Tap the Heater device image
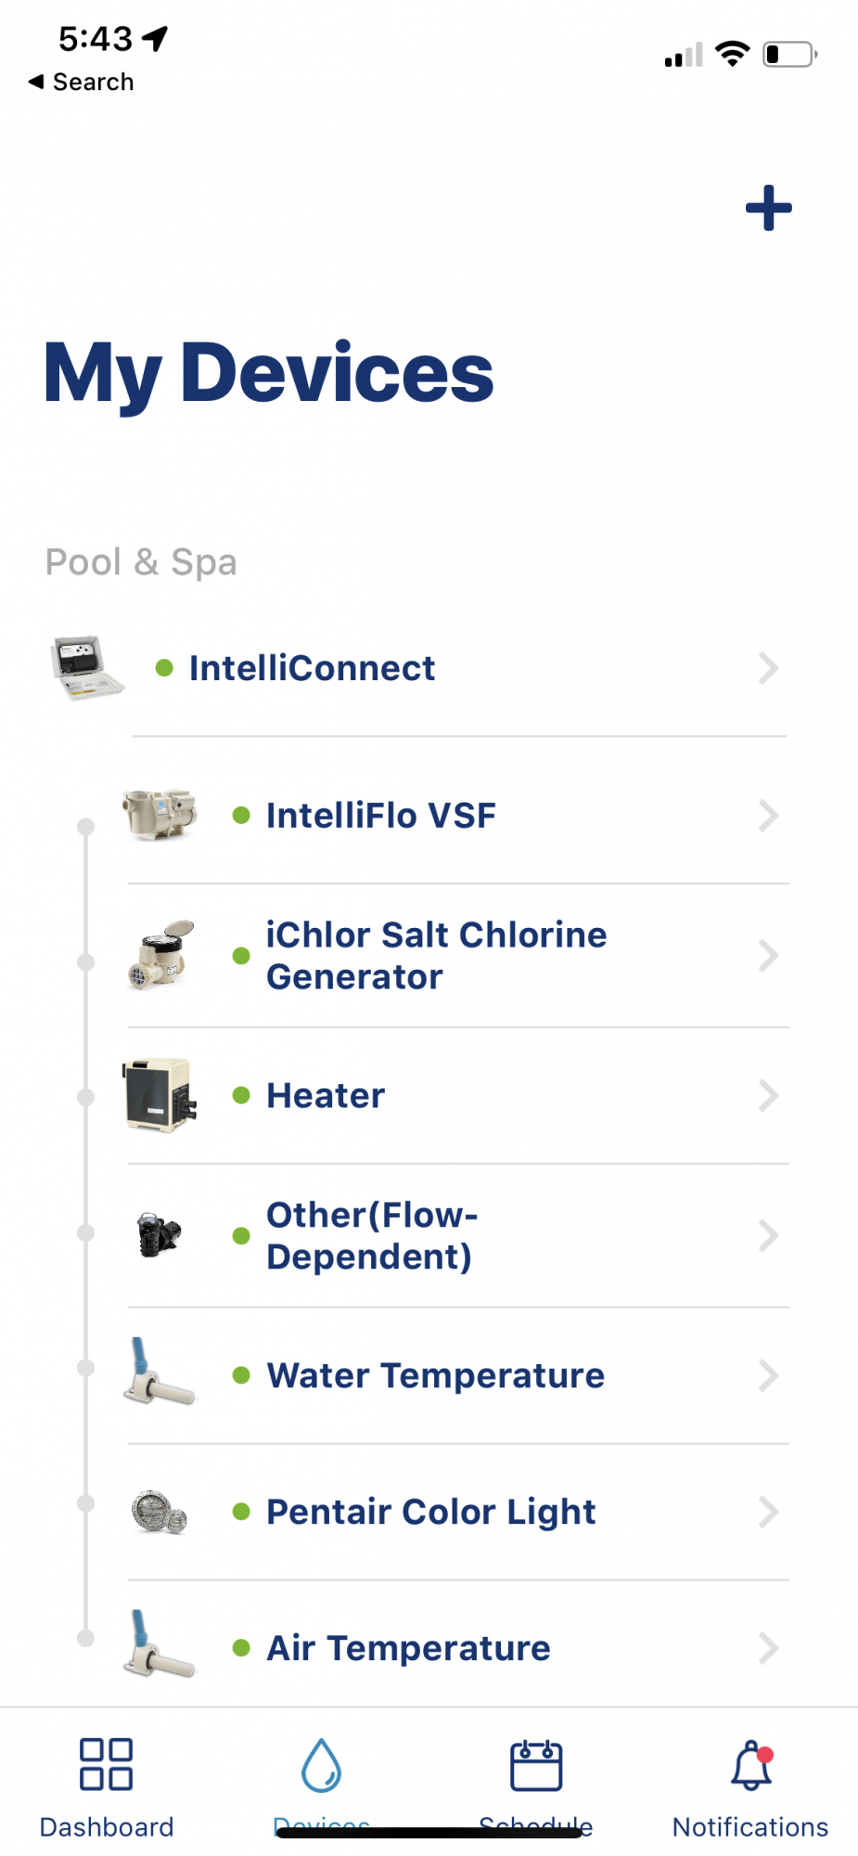The height and width of the screenshot is (1856, 858). (x=160, y=1095)
